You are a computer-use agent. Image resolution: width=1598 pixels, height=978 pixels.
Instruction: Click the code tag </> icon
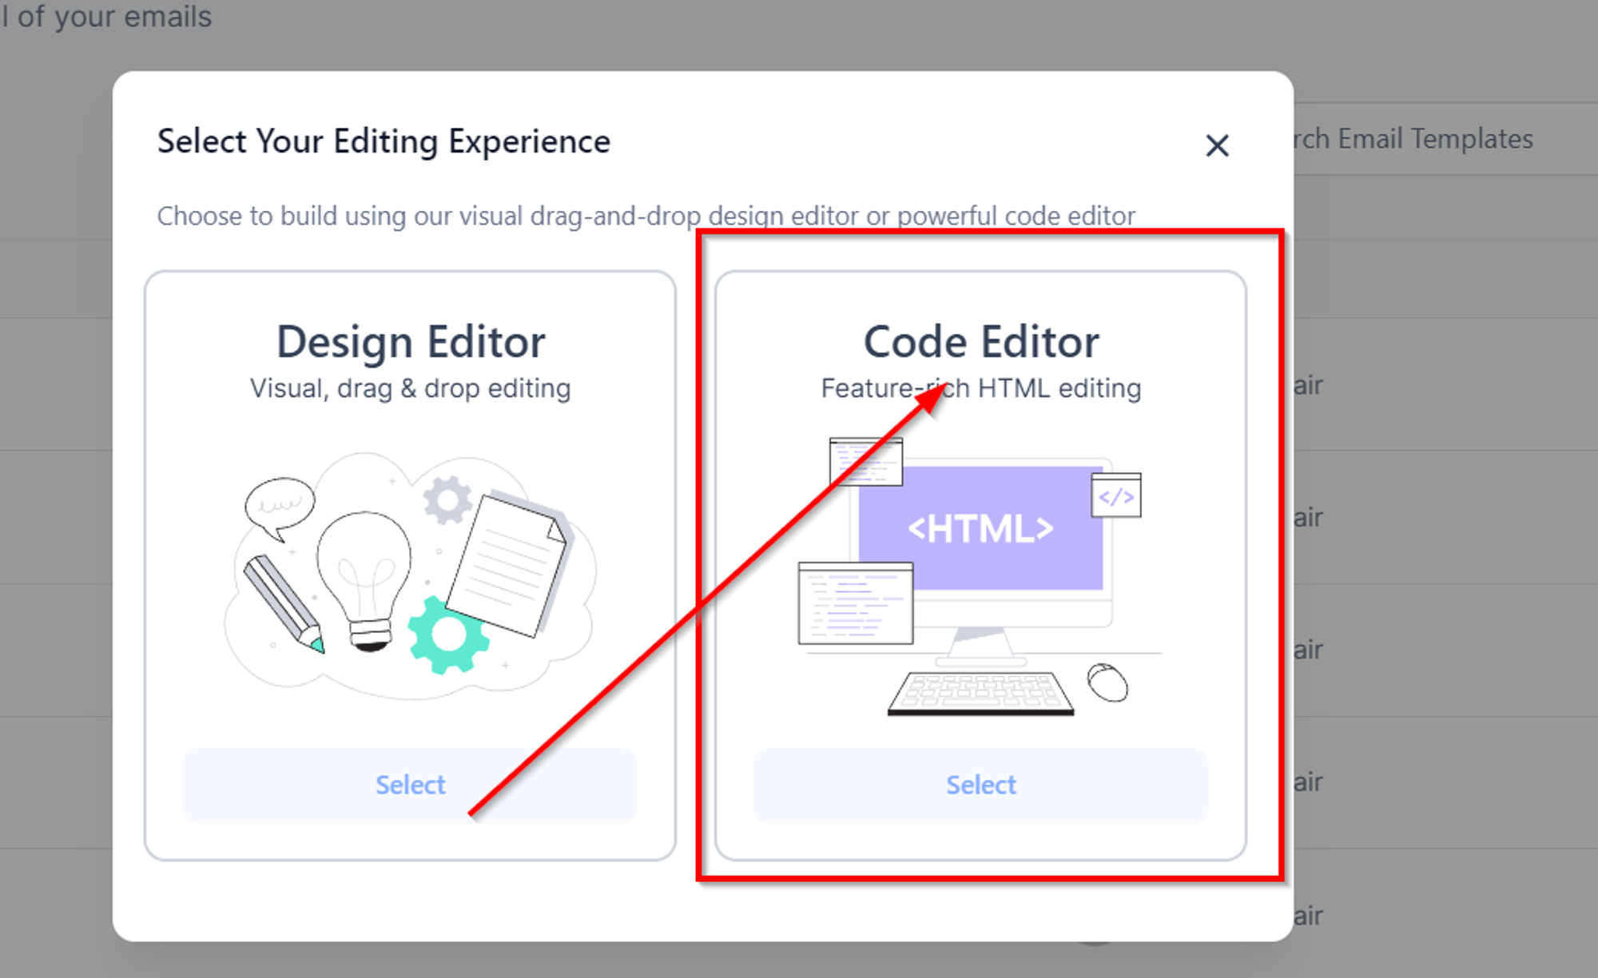pos(1116,495)
